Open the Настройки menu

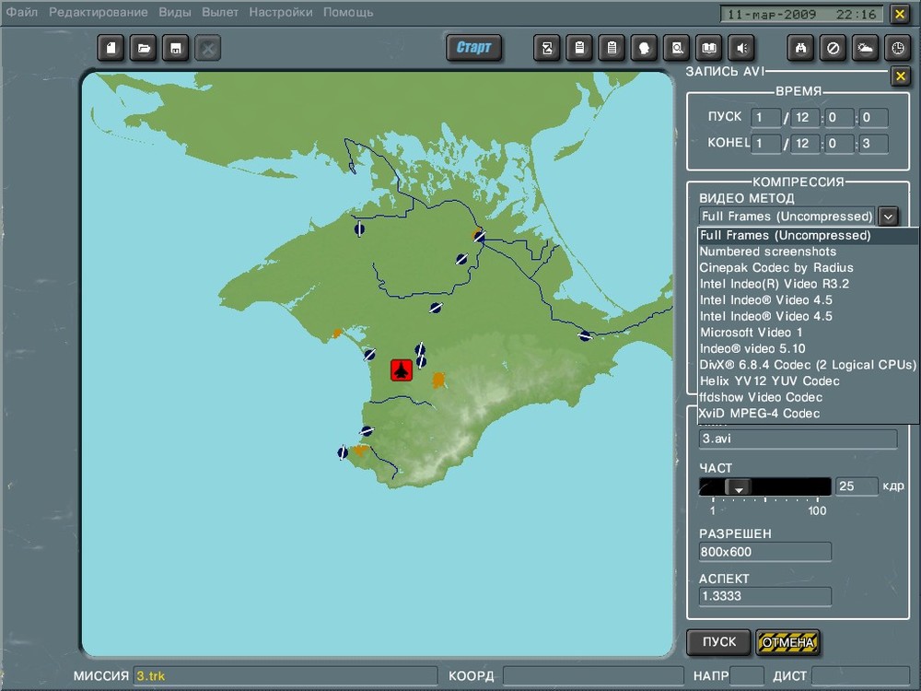[x=280, y=12]
